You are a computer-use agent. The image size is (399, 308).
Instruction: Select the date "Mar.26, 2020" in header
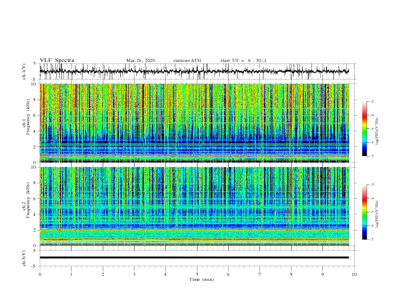point(141,60)
